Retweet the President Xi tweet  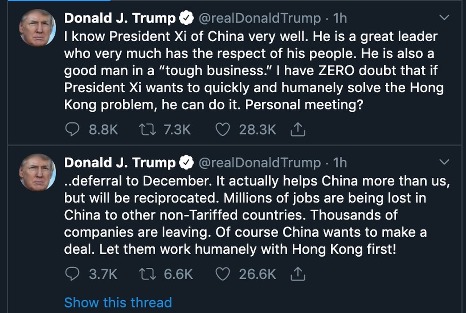pyautogui.click(x=145, y=130)
